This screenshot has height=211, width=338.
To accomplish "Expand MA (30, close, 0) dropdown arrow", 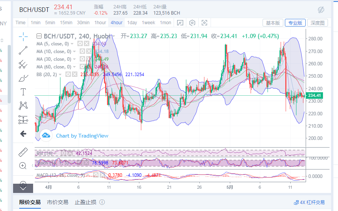I will pos(74,59).
